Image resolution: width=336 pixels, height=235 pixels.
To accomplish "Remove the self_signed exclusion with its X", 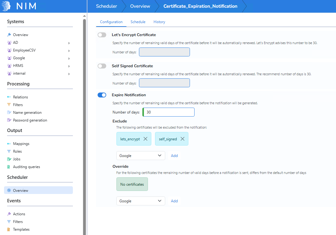I will coord(183,139).
